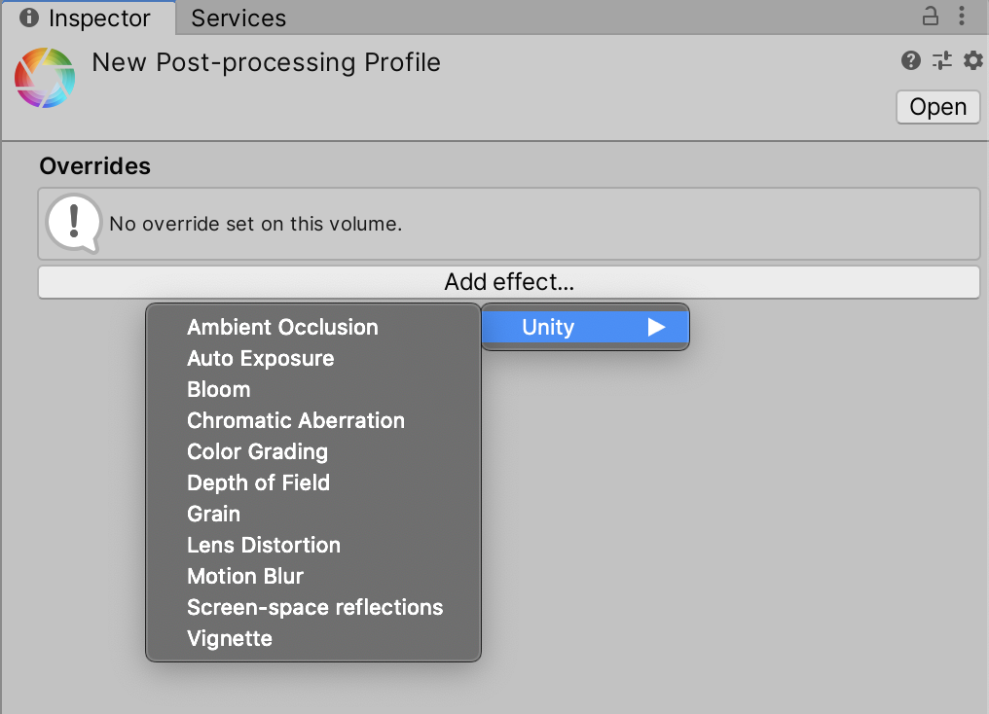Expand the Unity submenu arrow
Viewport: 989px width, 714px height.
(657, 327)
